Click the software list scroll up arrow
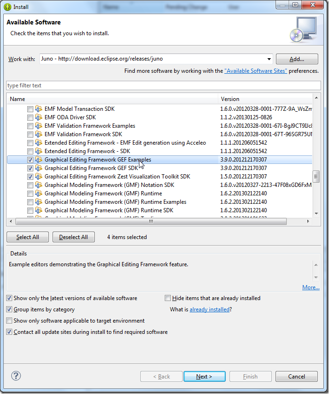 click(316, 98)
